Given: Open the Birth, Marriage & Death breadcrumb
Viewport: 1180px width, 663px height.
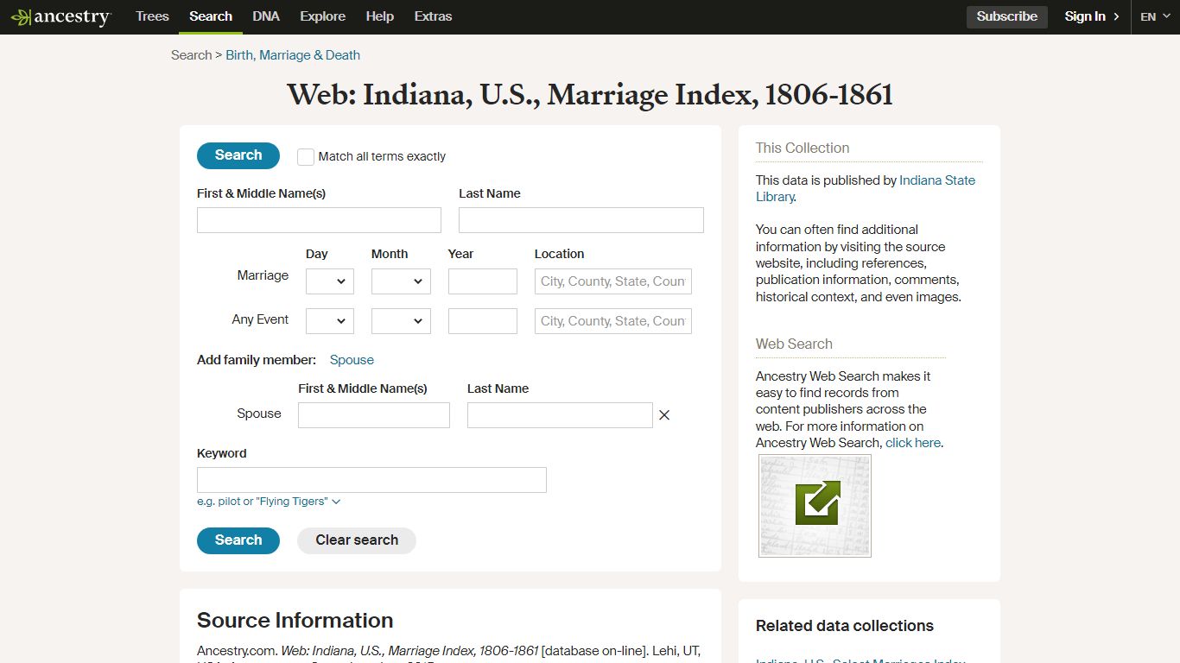Looking at the screenshot, I should point(293,55).
